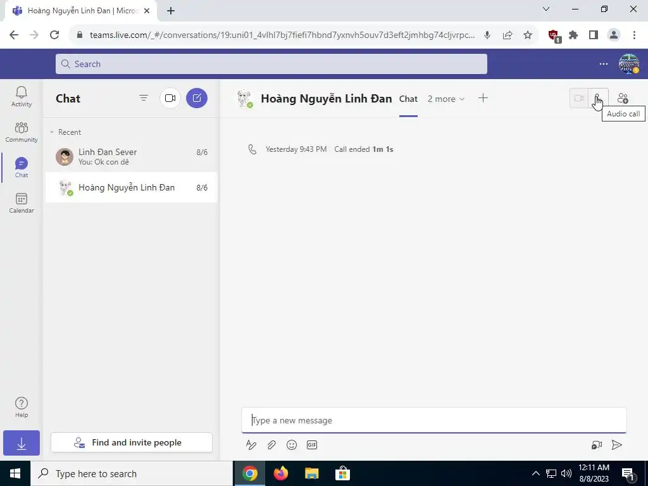Screen dimensions: 648x486
Task: Open Settings and more ellipsis
Action: 603,64
